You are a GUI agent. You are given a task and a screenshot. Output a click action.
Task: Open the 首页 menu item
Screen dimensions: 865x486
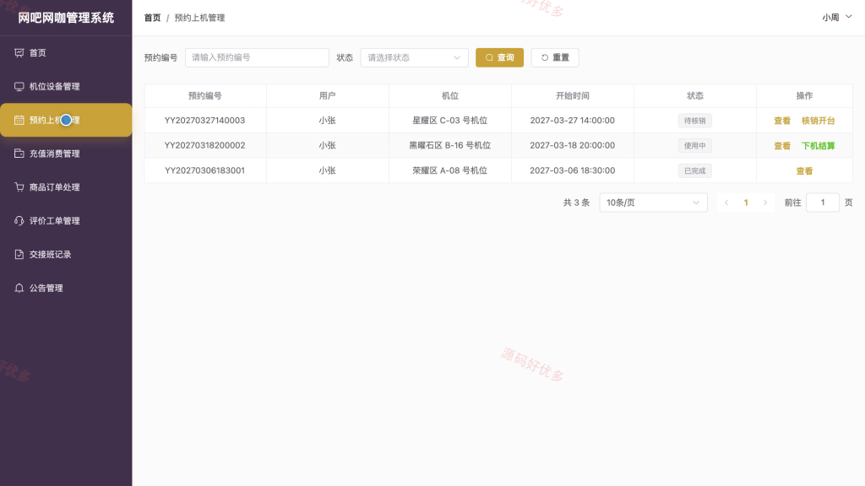tap(66, 53)
